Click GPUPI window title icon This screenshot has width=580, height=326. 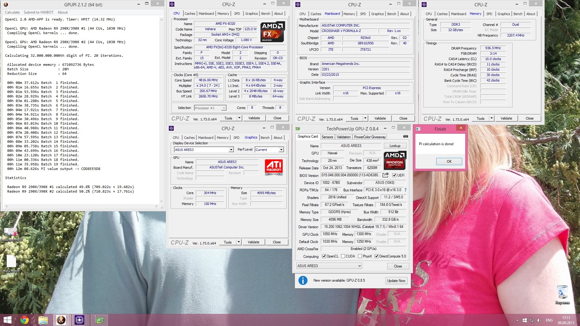(6, 5)
